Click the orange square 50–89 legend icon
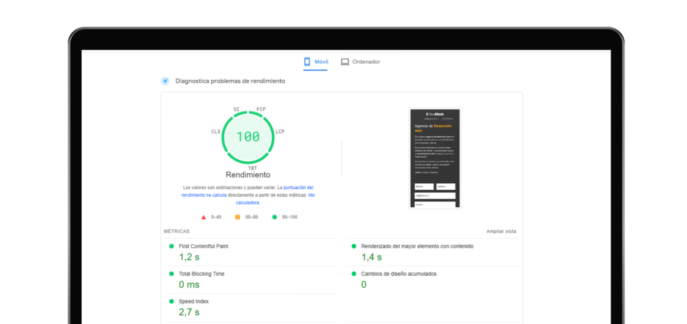Screen dimensions: 687x324 coord(237,217)
